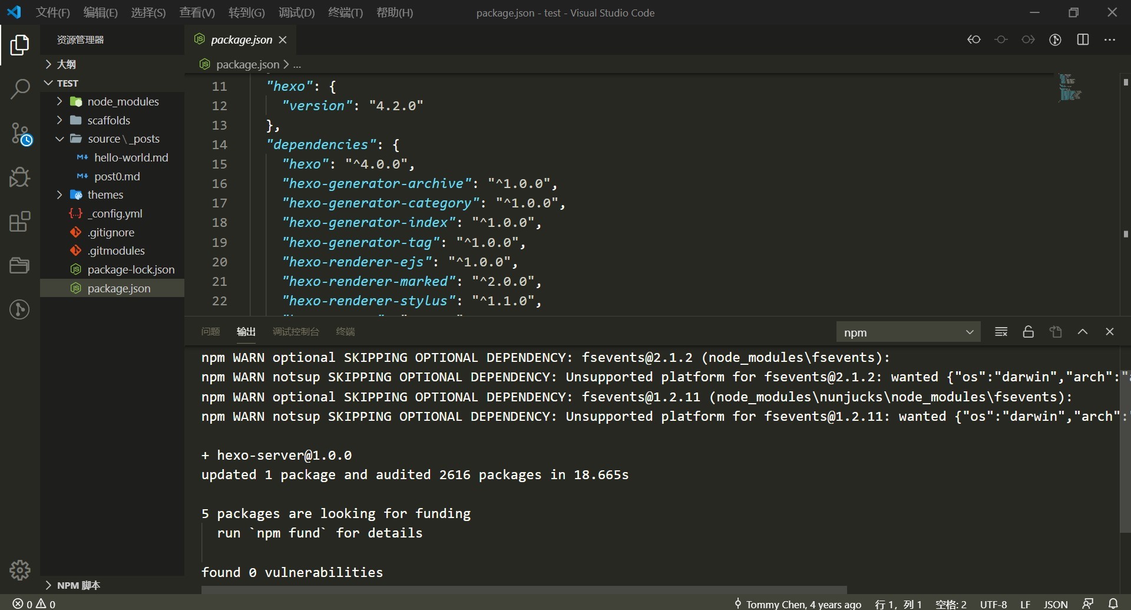1131x610 pixels.
Task: Click the Tommy Chen blame status entry
Action: pos(797,604)
